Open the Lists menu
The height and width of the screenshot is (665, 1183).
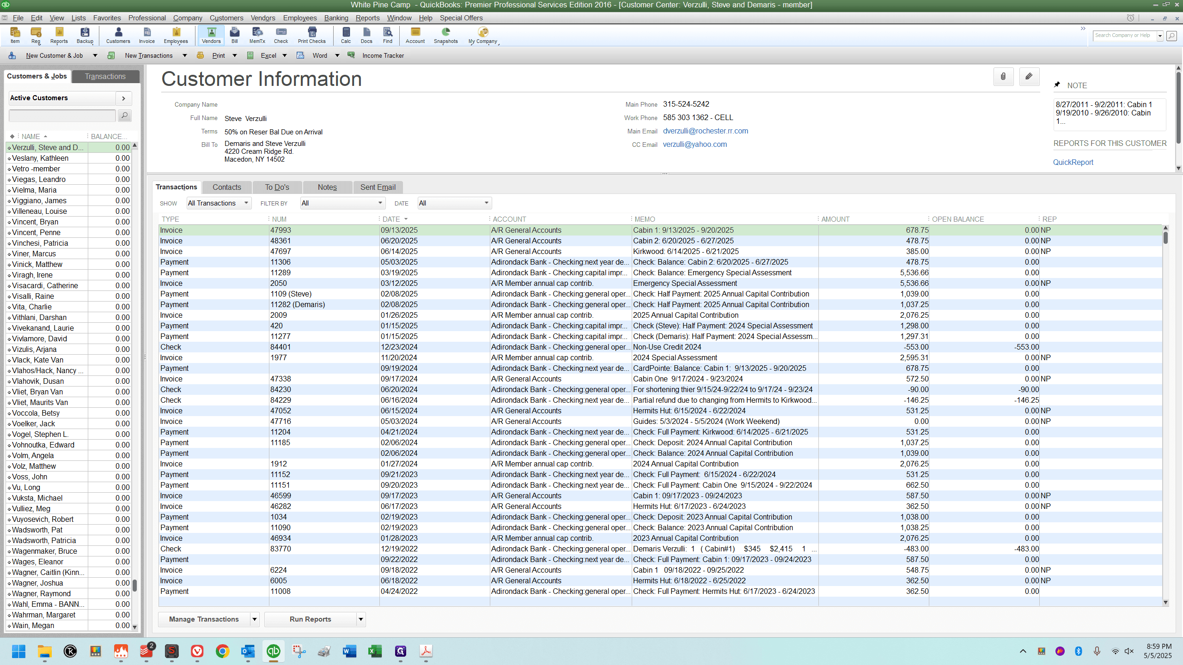79,18
